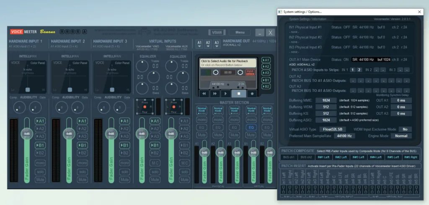This screenshot has height=205, width=429.
Task: Open the Voicemeeter Menu
Action: click(x=240, y=33)
